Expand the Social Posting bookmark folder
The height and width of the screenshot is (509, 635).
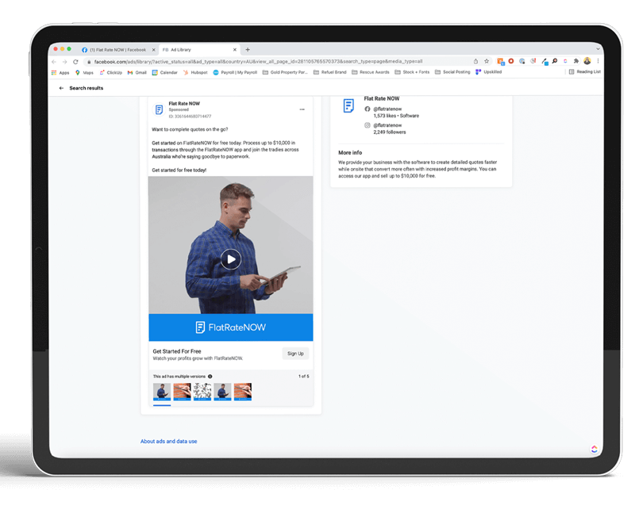(x=452, y=72)
